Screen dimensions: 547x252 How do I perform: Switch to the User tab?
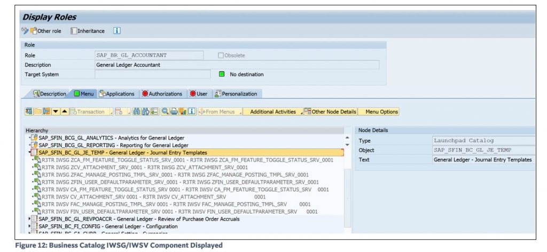click(x=199, y=94)
